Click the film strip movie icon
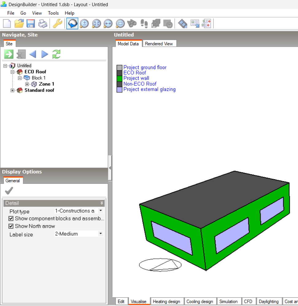Image resolution: width=298 pixels, height=306 pixels. point(183,24)
